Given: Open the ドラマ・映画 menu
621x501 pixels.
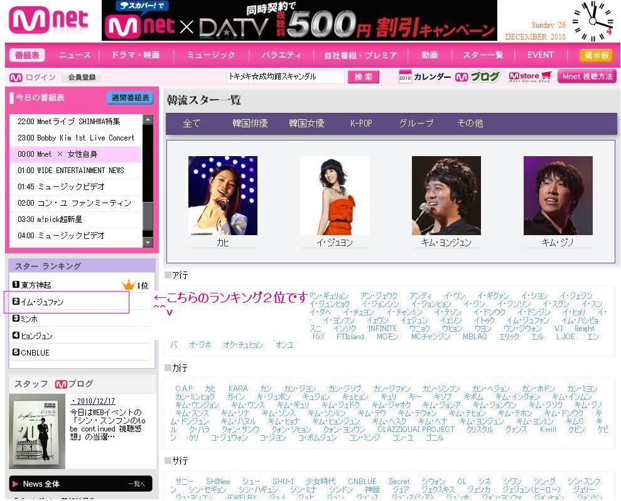Looking at the screenshot, I should pyautogui.click(x=136, y=55).
